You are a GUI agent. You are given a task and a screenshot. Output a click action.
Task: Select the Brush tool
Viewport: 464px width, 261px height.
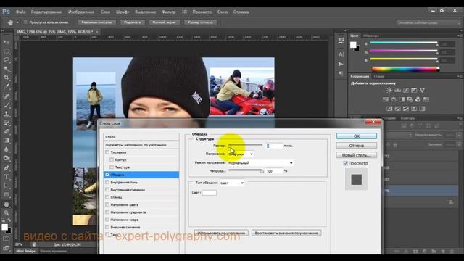pyautogui.click(x=7, y=104)
